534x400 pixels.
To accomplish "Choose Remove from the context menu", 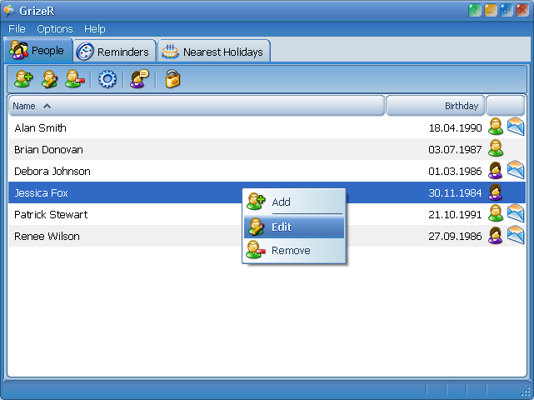I will (294, 251).
